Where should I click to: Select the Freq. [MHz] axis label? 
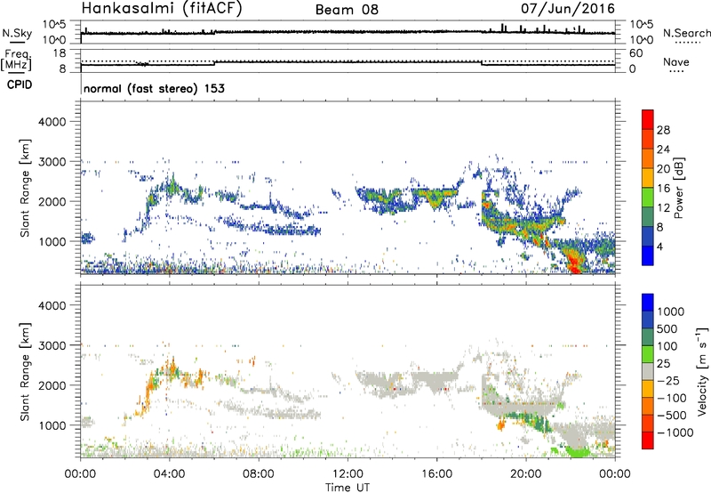pyautogui.click(x=17, y=61)
